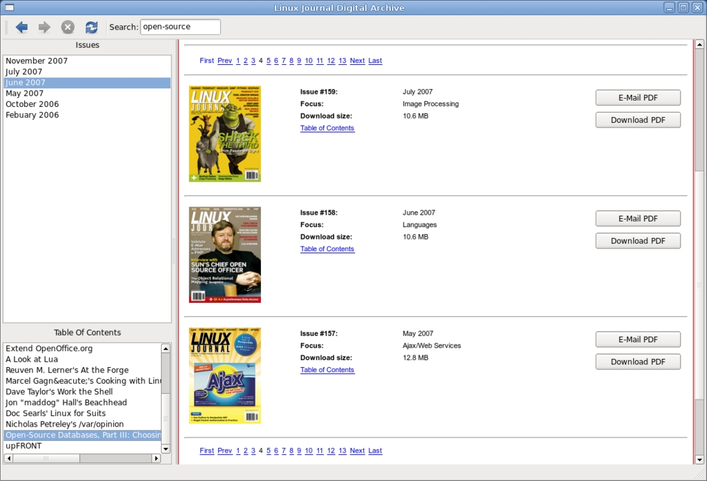Select October 2006 in the Issues list
Image resolution: width=707 pixels, height=481 pixels.
(x=32, y=104)
